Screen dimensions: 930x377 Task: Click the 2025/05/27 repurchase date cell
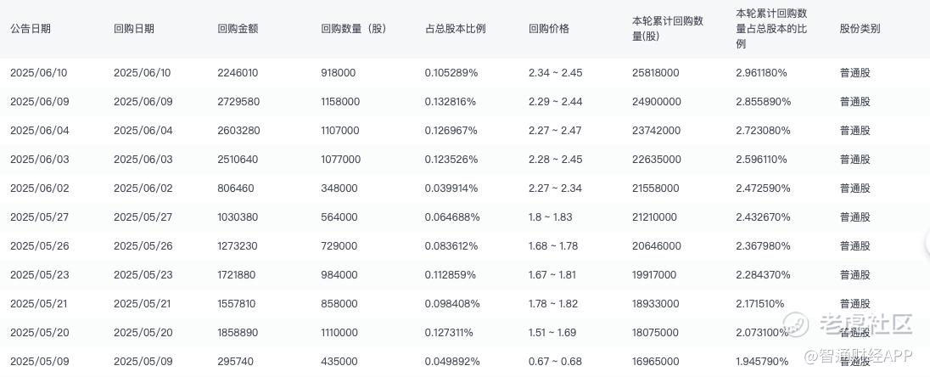[143, 217]
